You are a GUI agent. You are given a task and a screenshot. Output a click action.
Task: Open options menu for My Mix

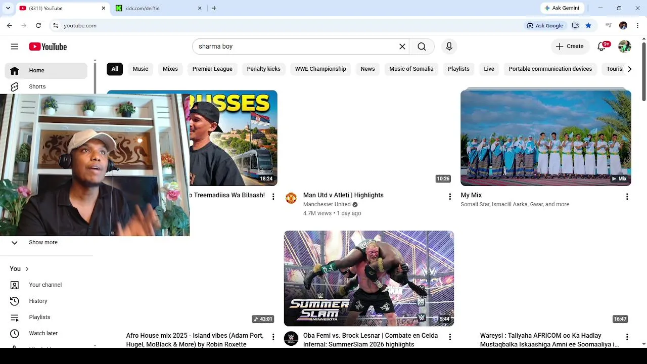pyautogui.click(x=627, y=197)
